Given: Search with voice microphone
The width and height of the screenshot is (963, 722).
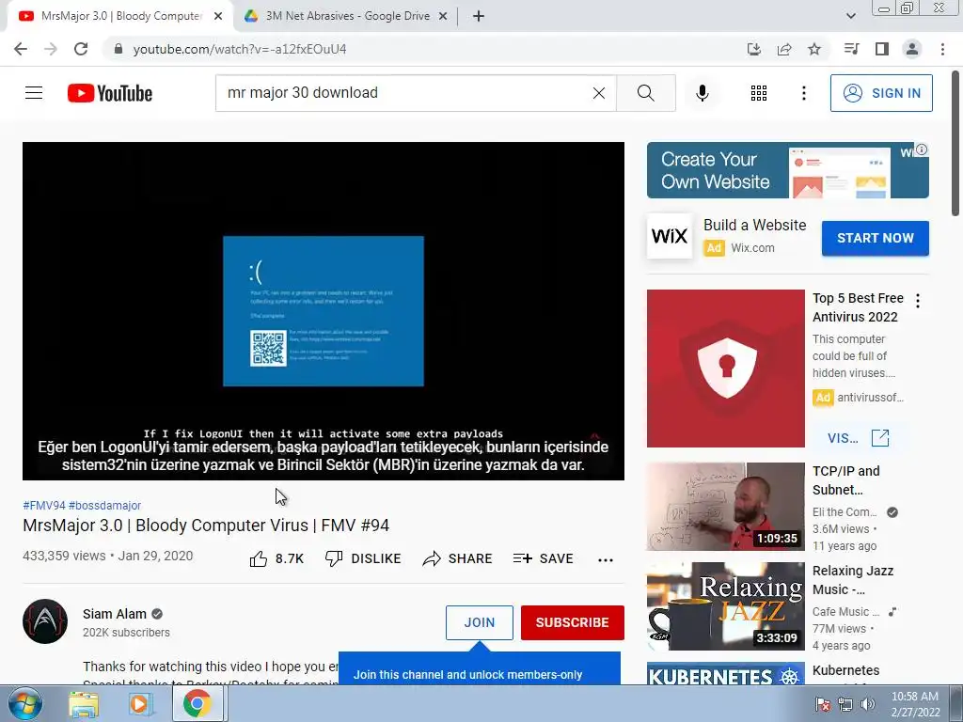Looking at the screenshot, I should (702, 93).
